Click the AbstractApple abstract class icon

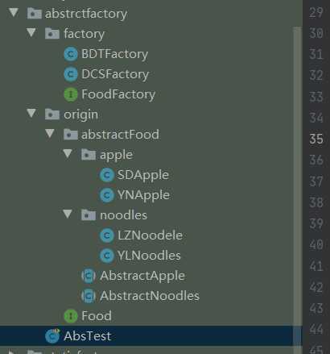tap(89, 276)
